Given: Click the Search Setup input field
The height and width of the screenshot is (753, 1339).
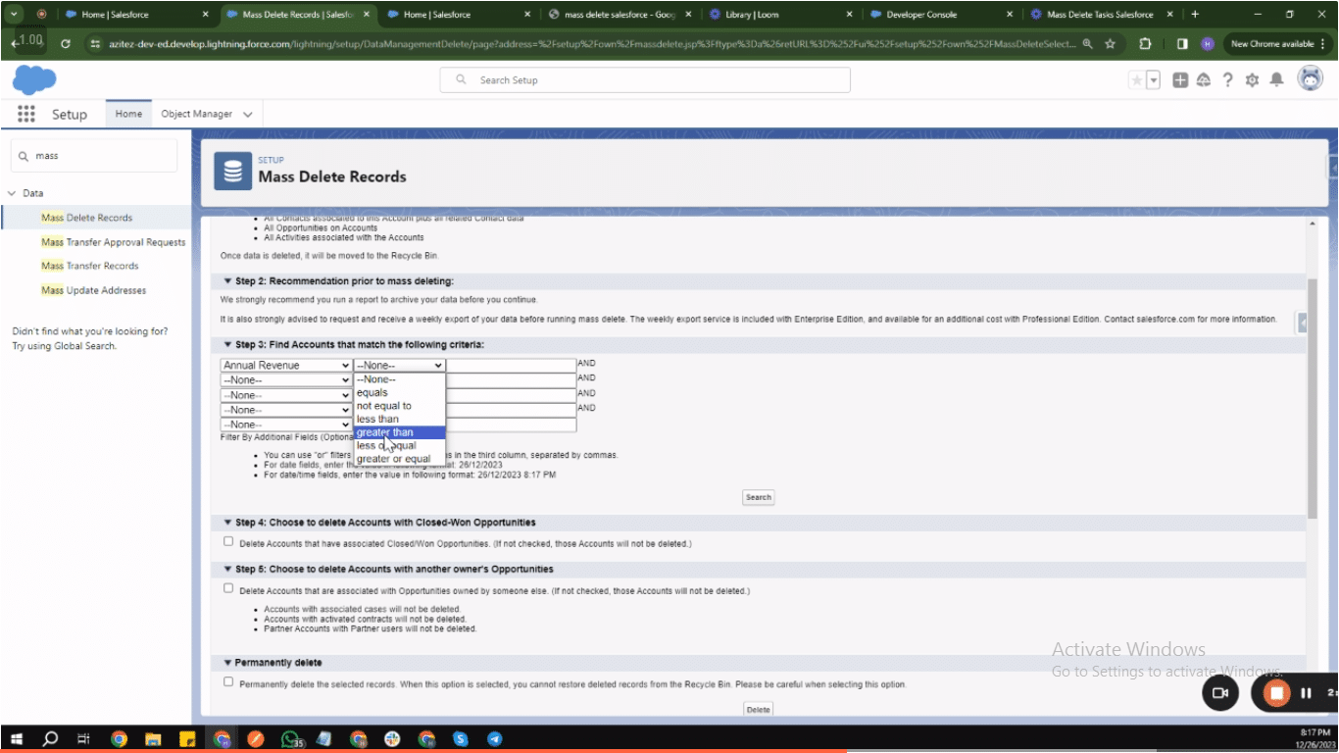Looking at the screenshot, I should pos(646,80).
